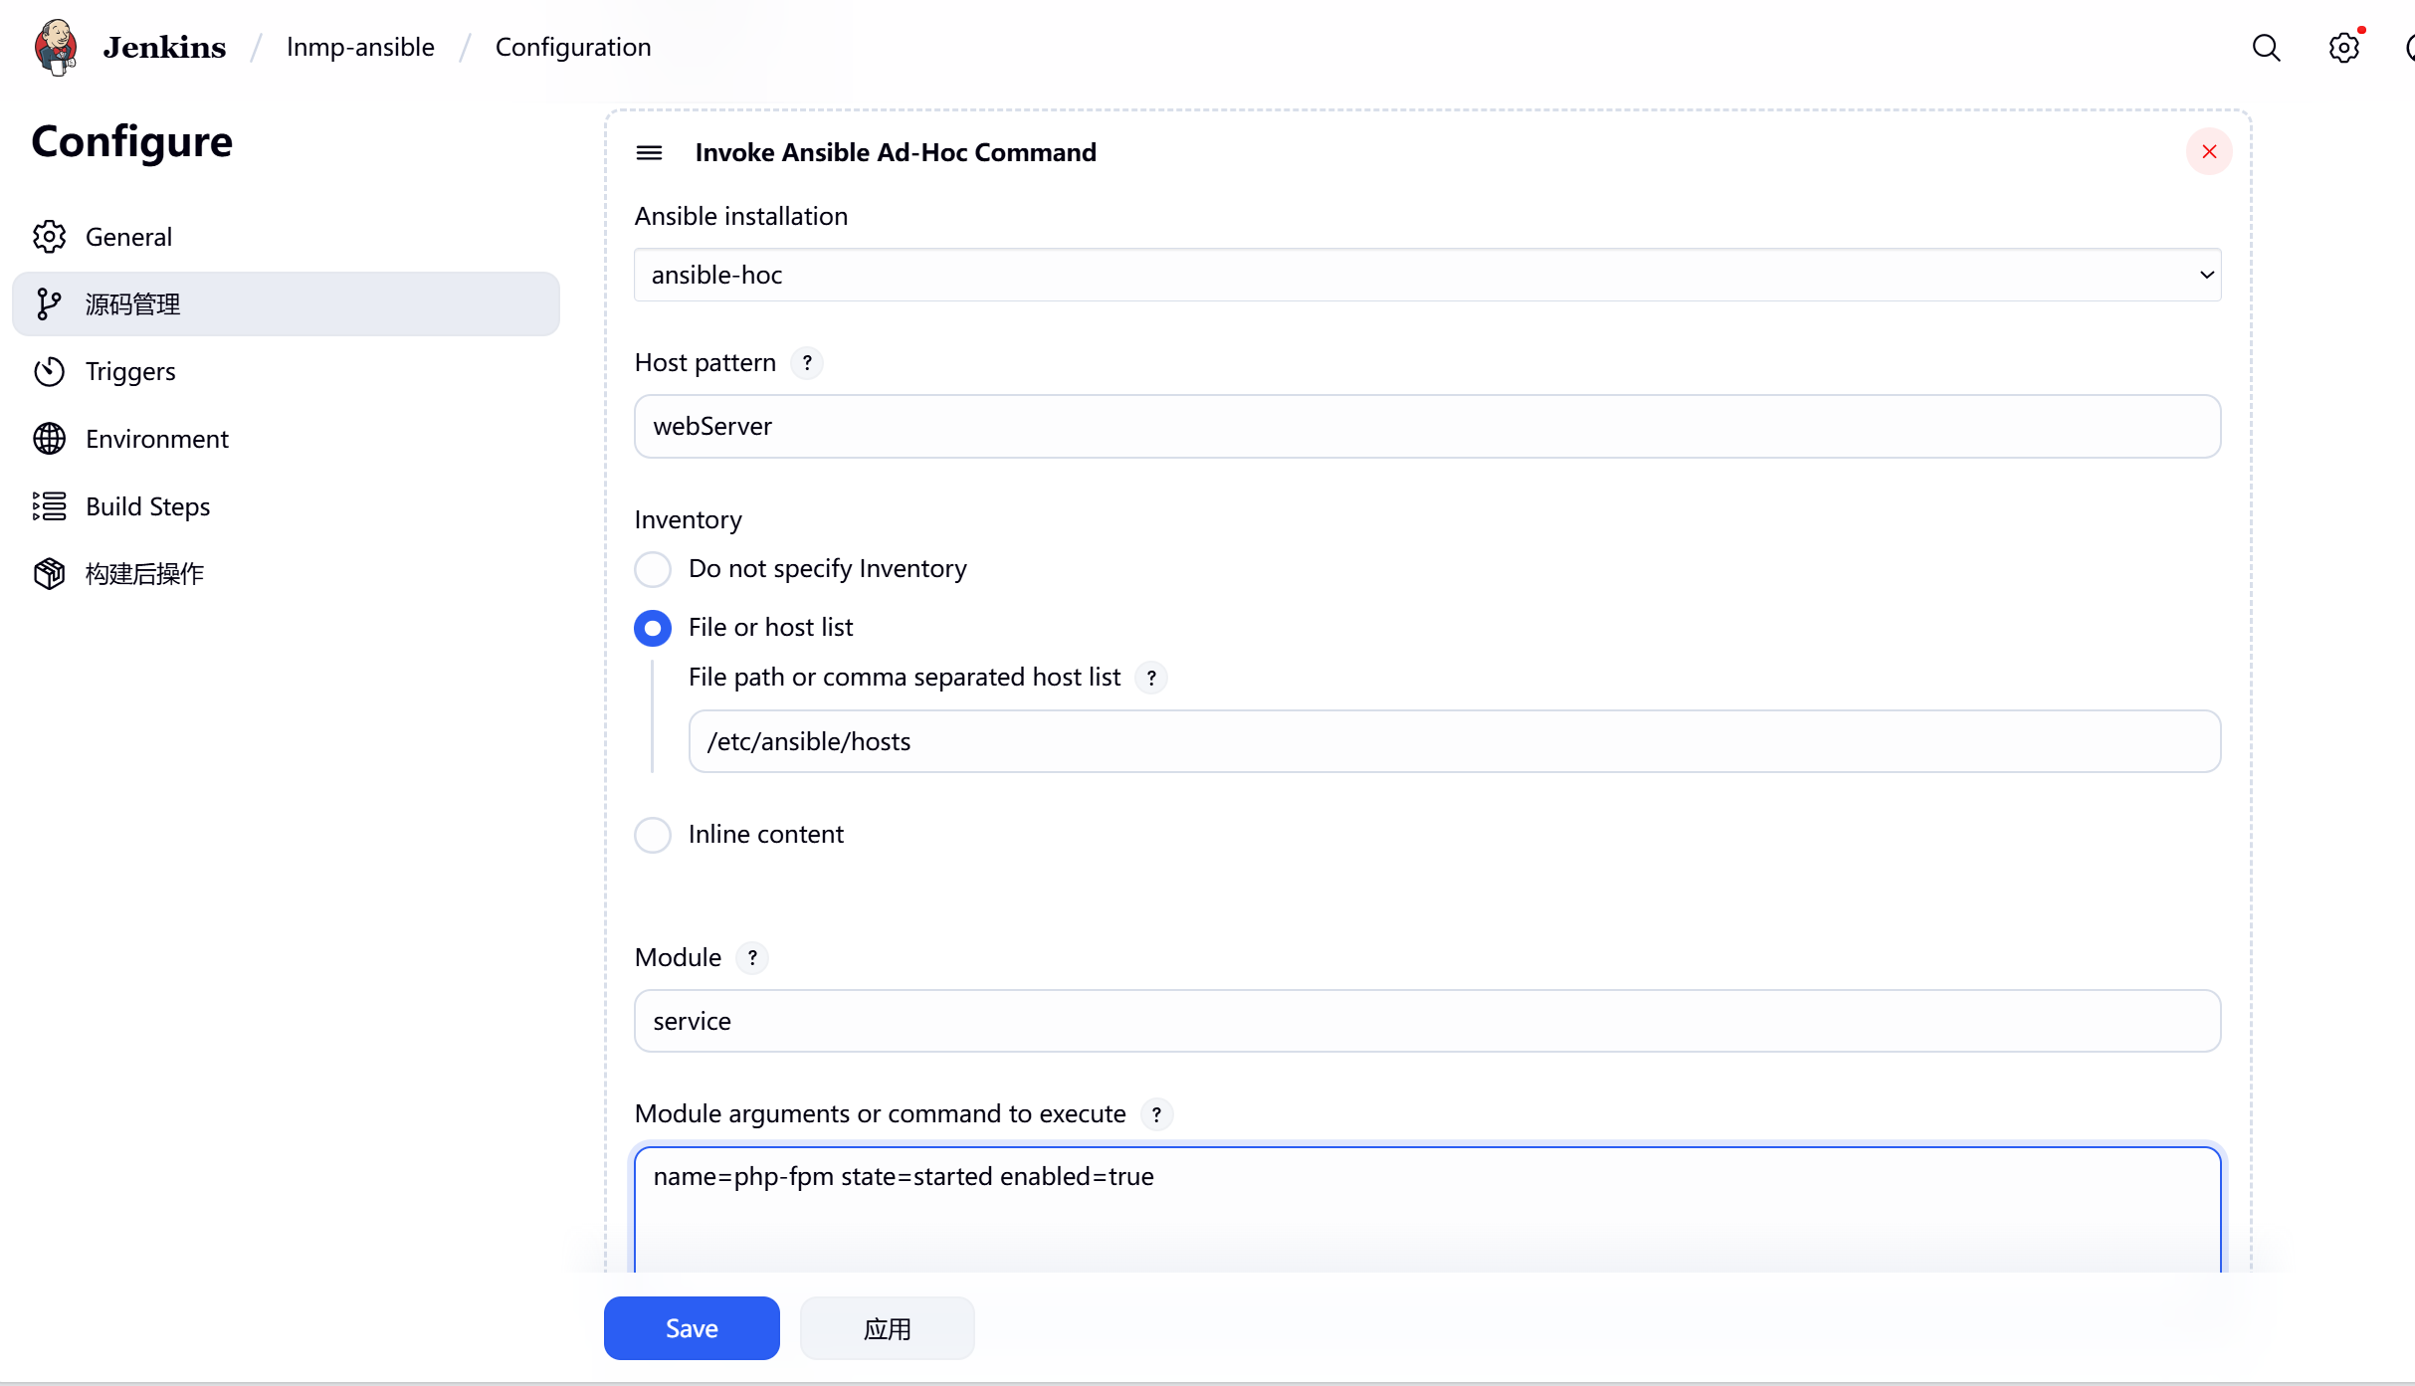Screen dimensions: 2415x1386
Task: Show help for Host pattern
Action: 807,363
